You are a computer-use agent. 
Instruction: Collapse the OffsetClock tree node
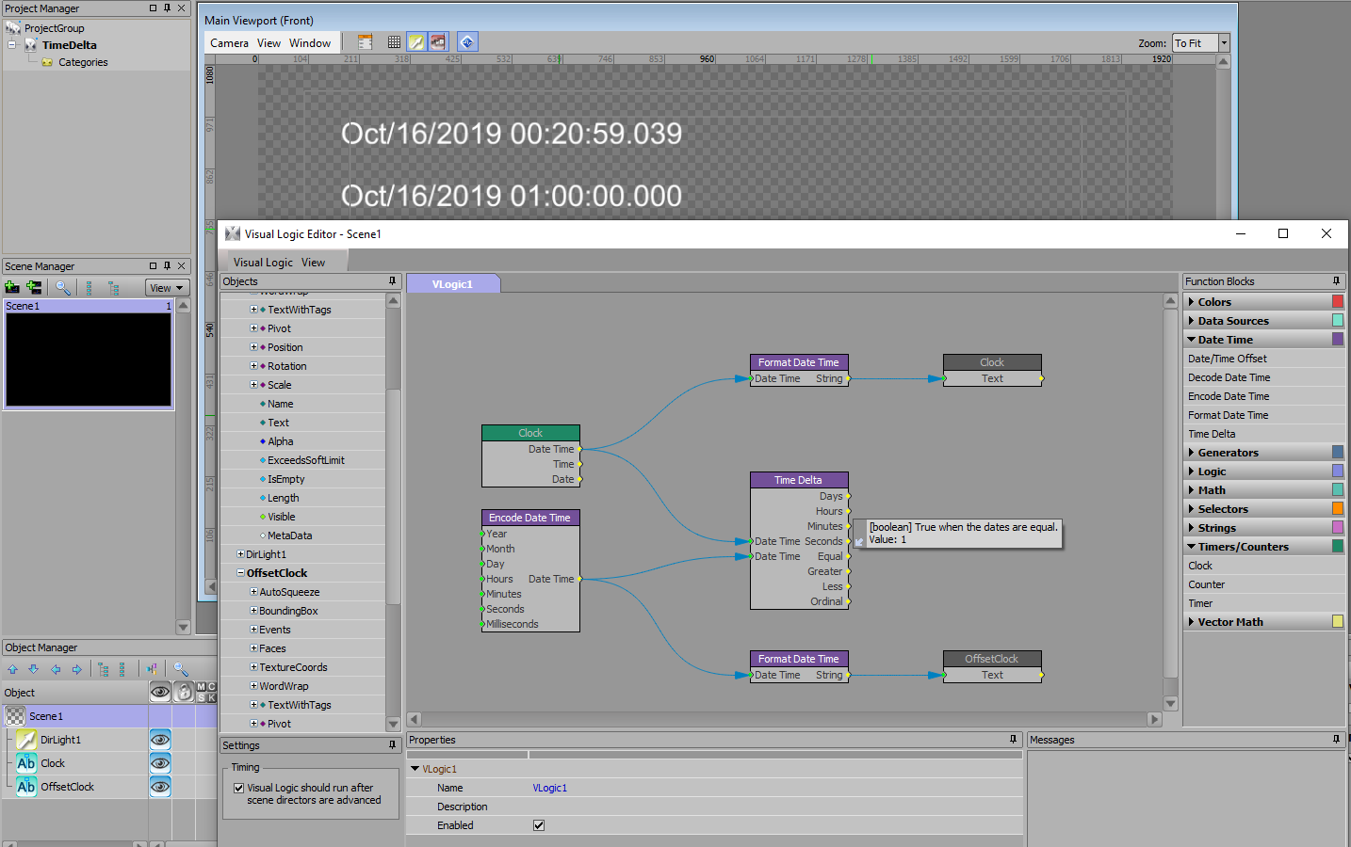240,573
